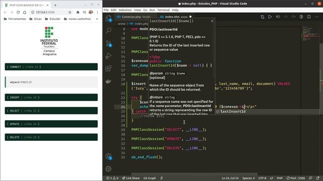
Task: Reload the Chrome page
Action: tap(18, 12)
